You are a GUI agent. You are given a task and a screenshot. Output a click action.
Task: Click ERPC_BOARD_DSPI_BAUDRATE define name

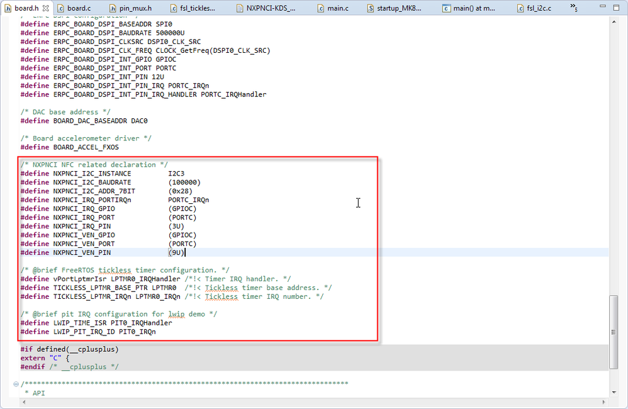click(103, 33)
